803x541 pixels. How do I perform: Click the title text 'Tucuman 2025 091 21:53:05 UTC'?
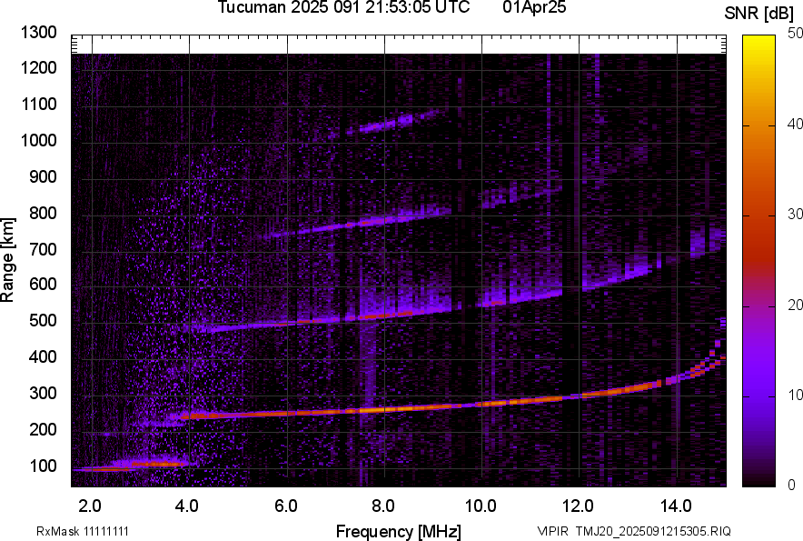click(343, 7)
